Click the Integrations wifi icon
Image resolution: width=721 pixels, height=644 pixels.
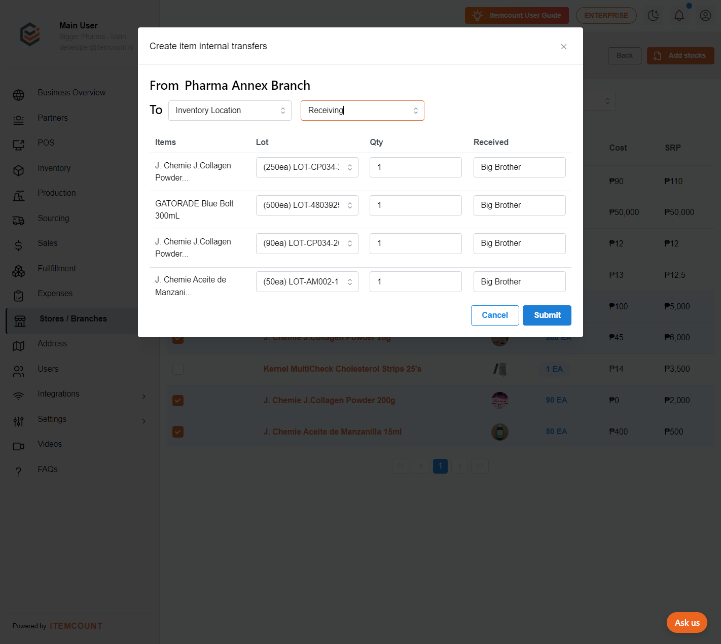(19, 396)
